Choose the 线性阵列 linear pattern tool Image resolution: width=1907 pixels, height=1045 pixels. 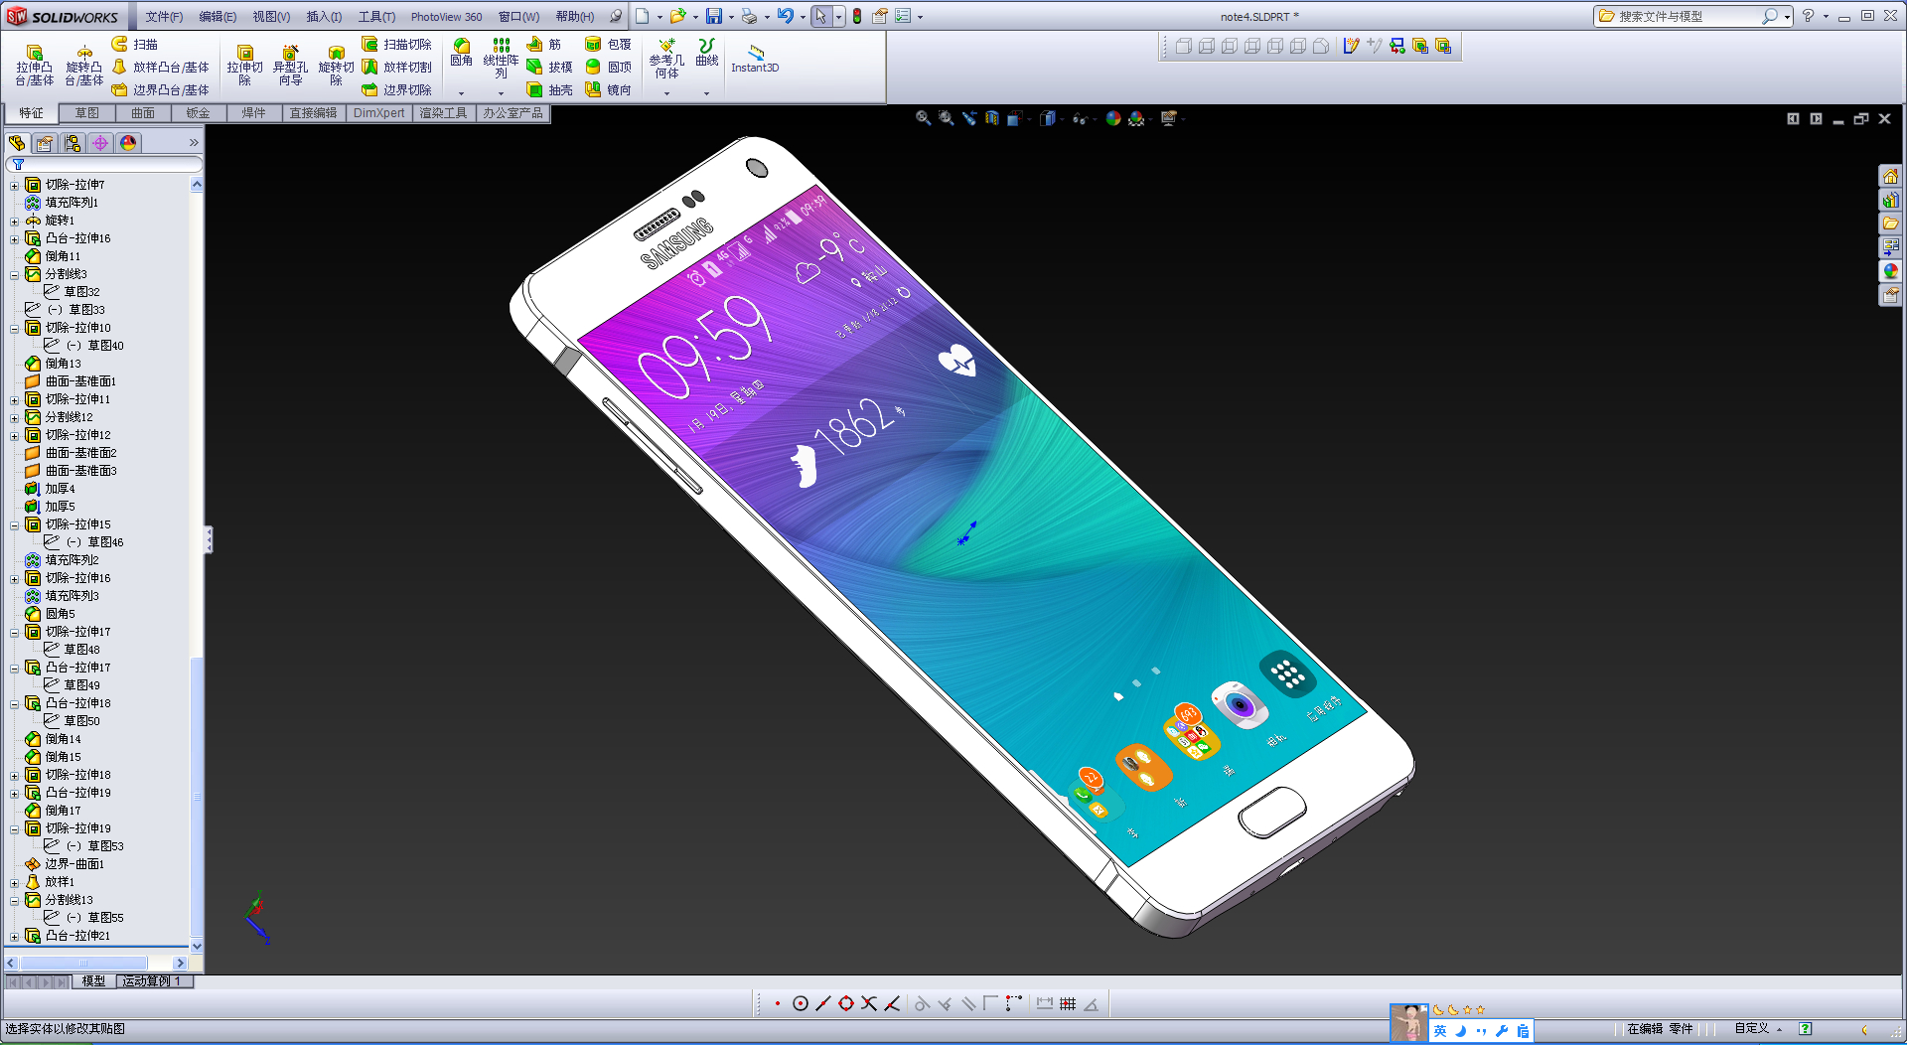point(502,59)
